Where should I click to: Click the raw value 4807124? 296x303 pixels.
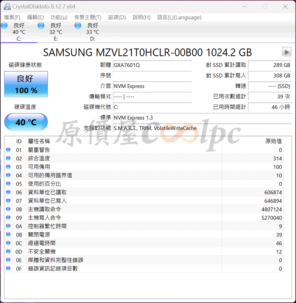[272, 209]
